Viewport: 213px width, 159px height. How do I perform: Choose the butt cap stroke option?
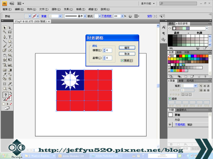point(201,86)
